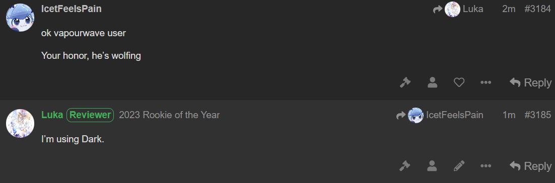Open the post number link #3184
555x183 pixels.
pos(538,9)
